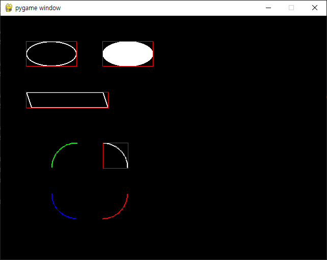Screen dimensions: 327x260
Task: Click the pygame snake icon in title bar
Action: tap(9, 8)
